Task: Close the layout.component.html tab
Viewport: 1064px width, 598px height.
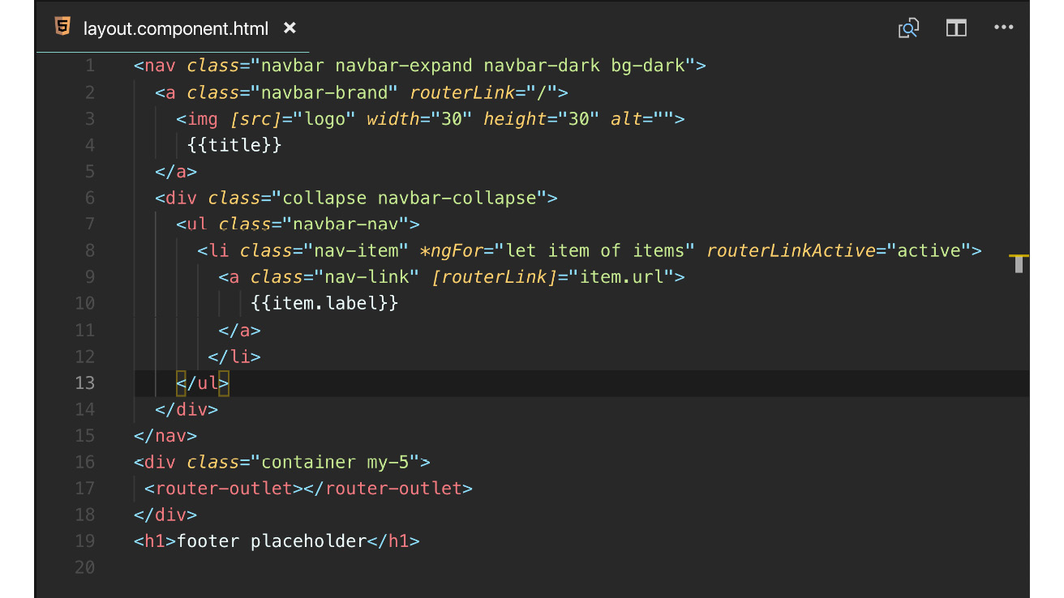Action: (290, 28)
